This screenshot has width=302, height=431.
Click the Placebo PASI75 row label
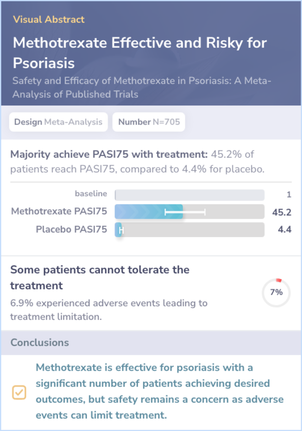pos(71,229)
